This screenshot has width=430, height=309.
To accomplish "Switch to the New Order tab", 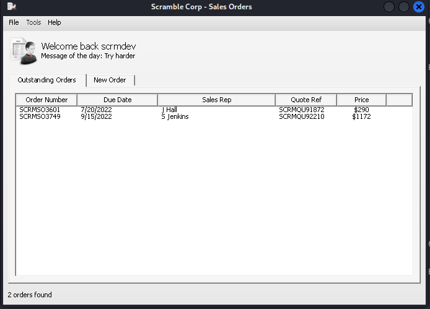I will (110, 80).
